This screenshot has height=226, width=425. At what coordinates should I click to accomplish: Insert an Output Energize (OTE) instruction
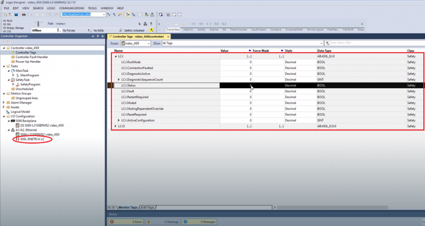point(209,24)
